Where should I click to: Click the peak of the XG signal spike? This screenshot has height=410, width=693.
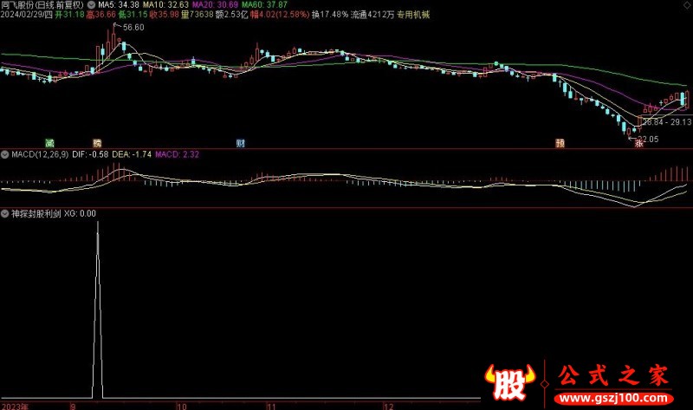[97, 223]
